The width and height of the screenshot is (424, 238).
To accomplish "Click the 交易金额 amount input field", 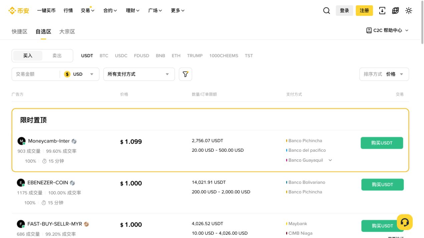I will click(x=35, y=74).
